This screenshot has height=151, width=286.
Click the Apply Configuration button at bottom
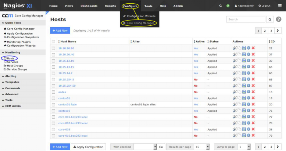(x=88, y=147)
